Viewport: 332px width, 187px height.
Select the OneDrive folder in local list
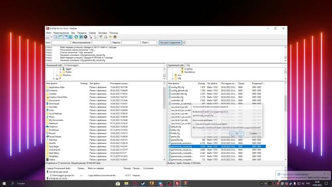(x=53, y=127)
